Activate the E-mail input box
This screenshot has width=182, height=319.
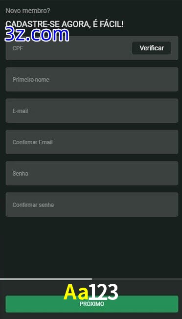pos(92,111)
